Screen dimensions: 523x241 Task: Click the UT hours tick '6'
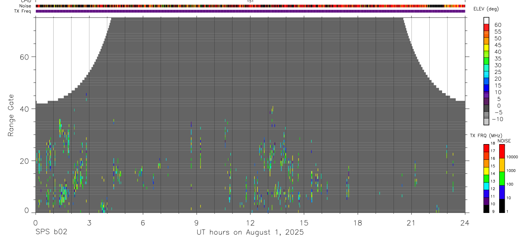143,222
